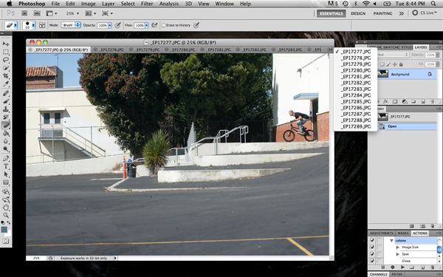Click the foreground color swatch
443x277 pixels.
[4, 230]
